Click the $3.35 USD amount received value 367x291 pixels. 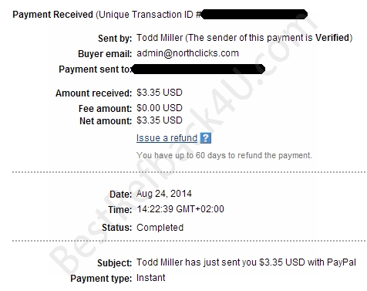(x=160, y=93)
